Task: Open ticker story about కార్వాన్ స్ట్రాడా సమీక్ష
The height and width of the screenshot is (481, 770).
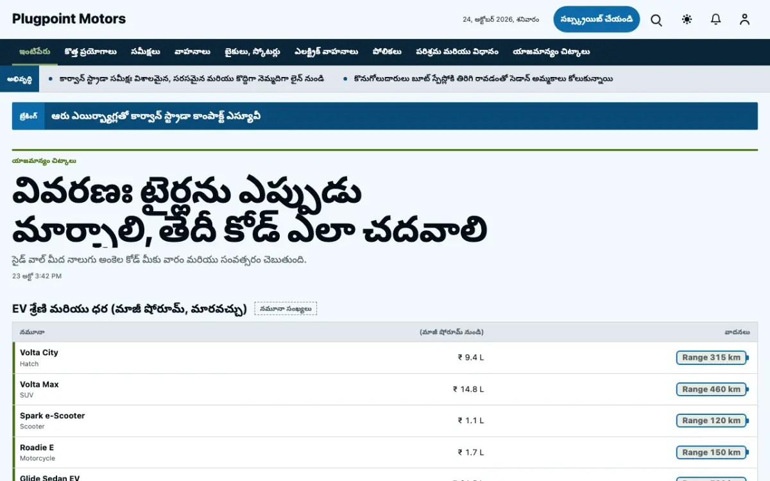Action: (x=191, y=79)
